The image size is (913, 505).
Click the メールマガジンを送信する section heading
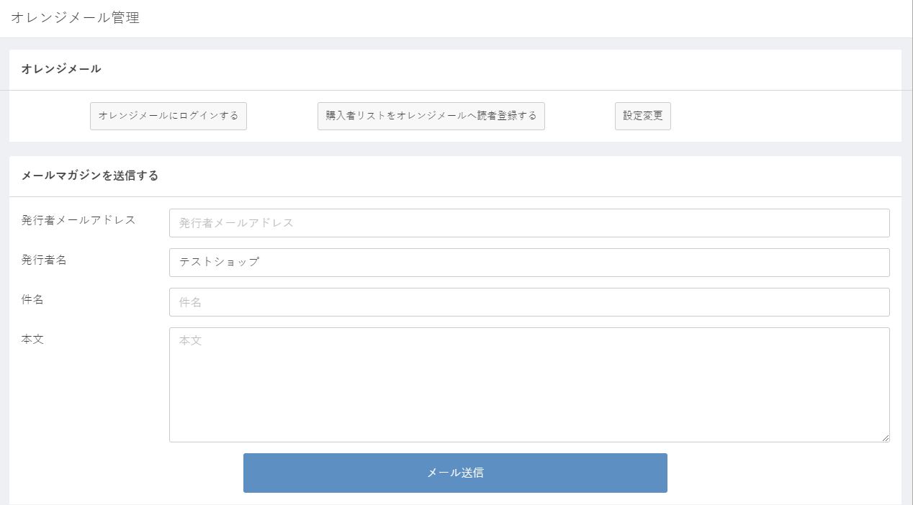tap(90, 176)
